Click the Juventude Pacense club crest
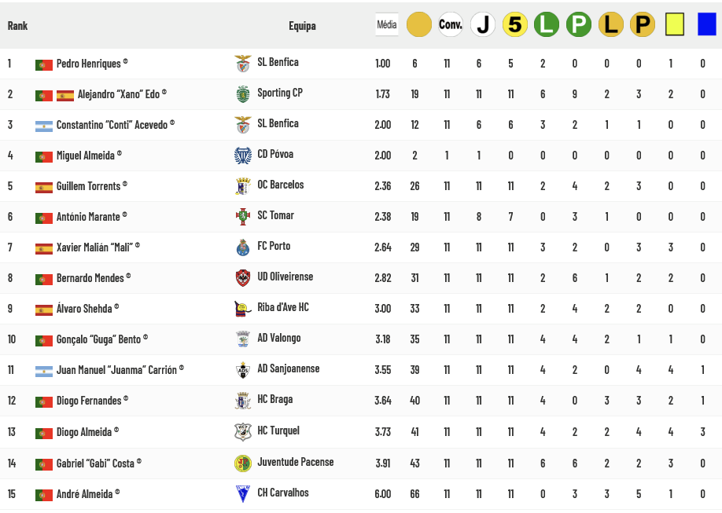Screen dimensions: 722x513 coord(243,463)
